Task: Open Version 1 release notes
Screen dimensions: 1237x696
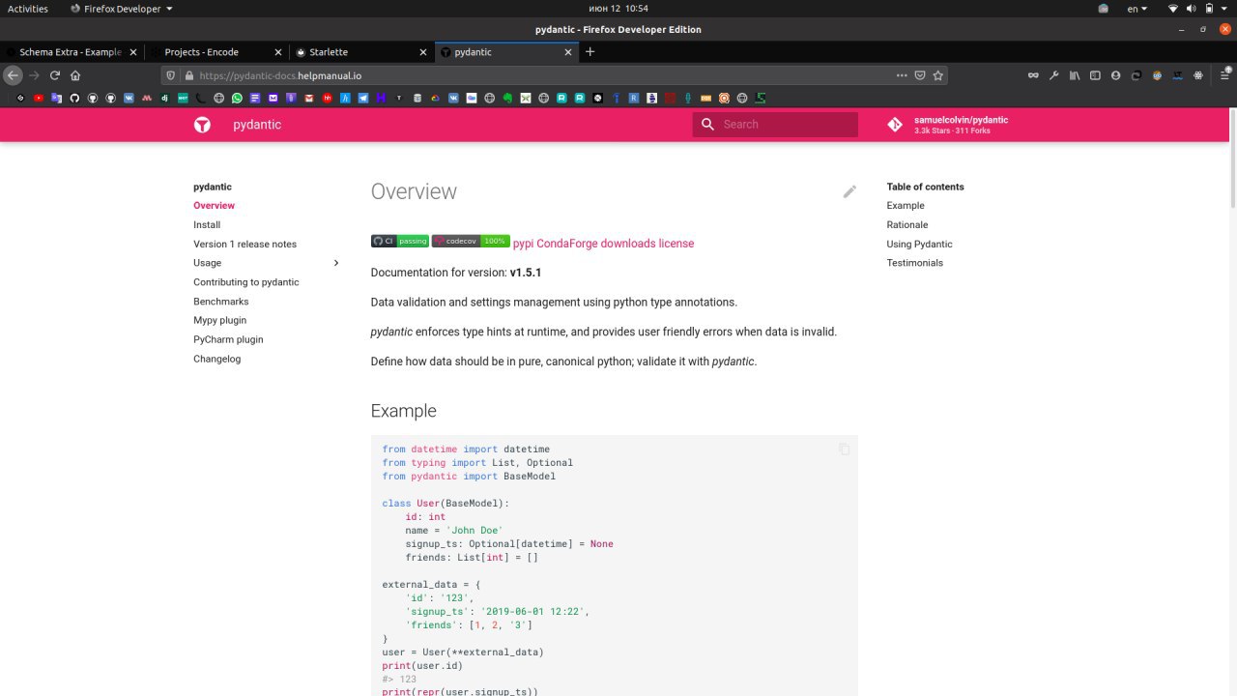Action: point(245,245)
